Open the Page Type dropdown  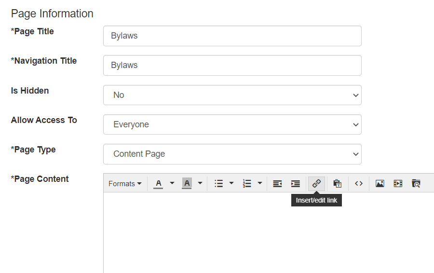(232, 154)
